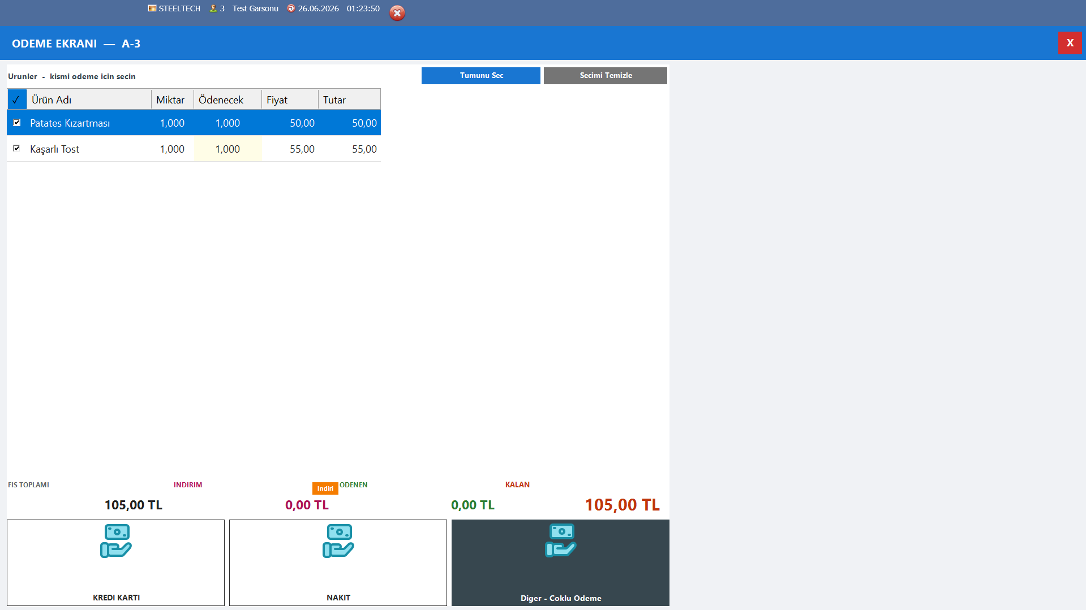Uncheck the Kaşarlı Tost row checkbox
The width and height of the screenshot is (1086, 610).
pos(17,149)
